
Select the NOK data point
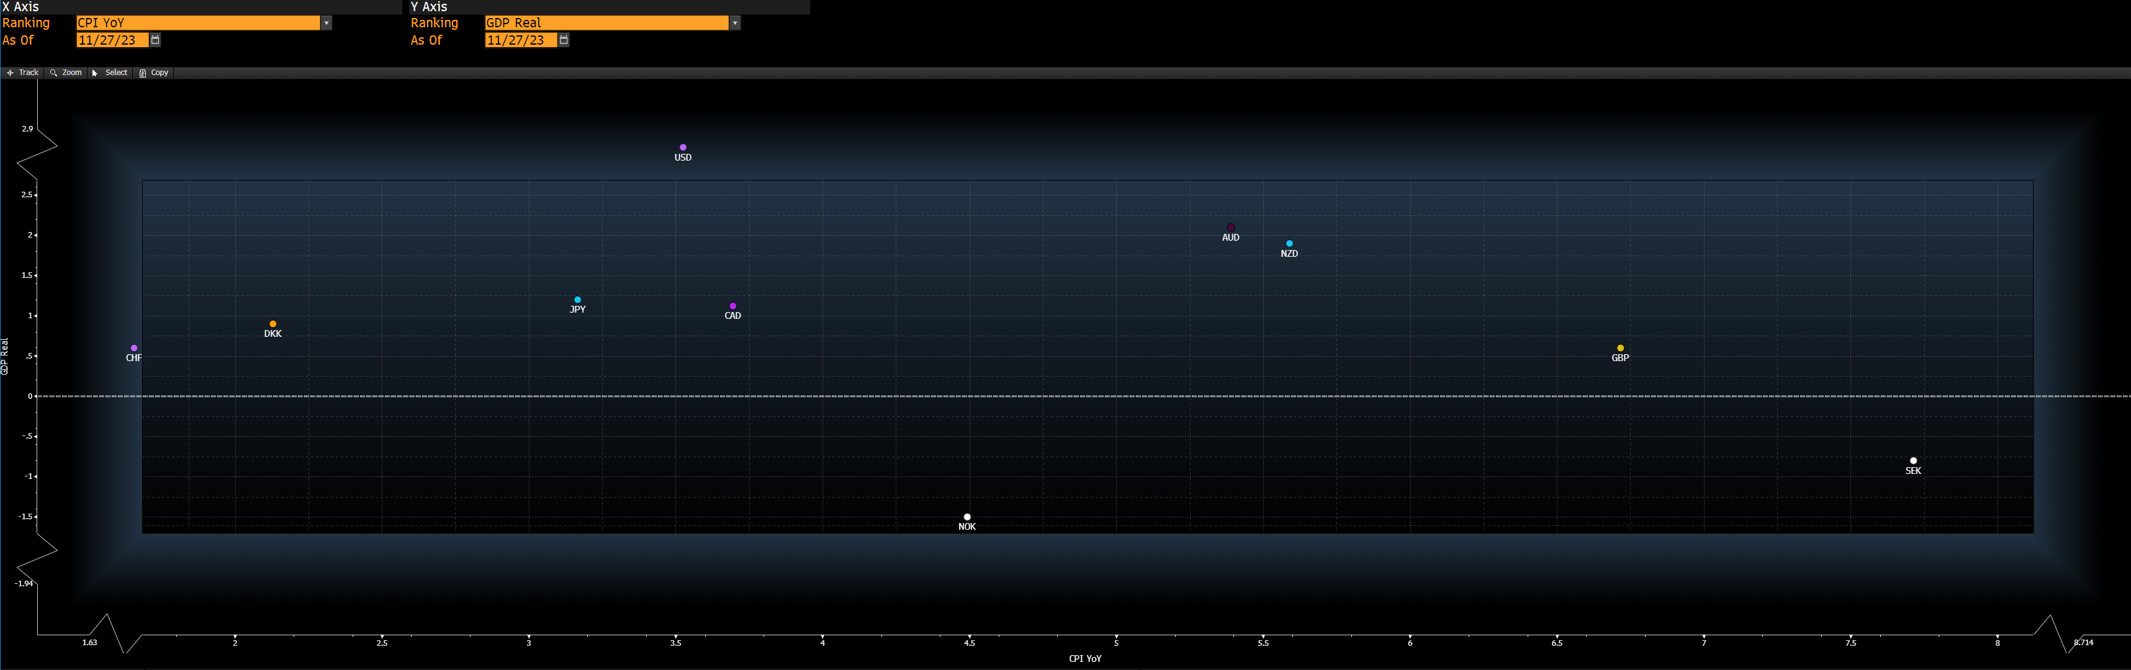click(967, 517)
